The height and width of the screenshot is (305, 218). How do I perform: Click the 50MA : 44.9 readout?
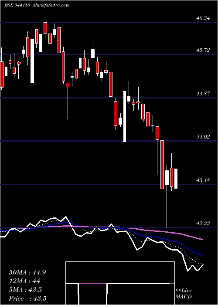click(27, 272)
